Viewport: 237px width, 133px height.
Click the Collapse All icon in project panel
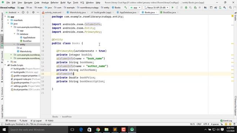(x=28, y=12)
